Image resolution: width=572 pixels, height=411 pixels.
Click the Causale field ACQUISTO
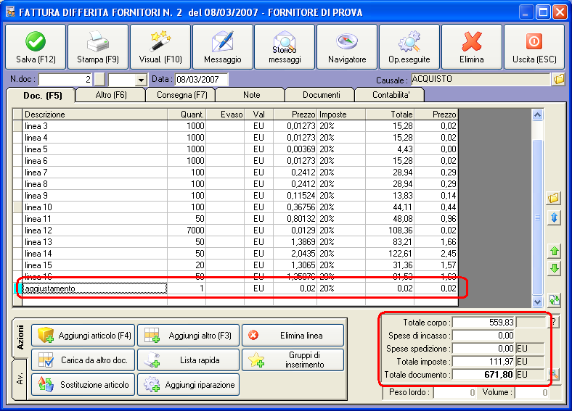481,79
